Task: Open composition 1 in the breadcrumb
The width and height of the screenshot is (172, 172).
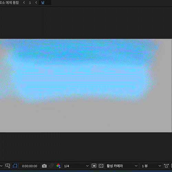Action: pyautogui.click(x=30, y=3)
